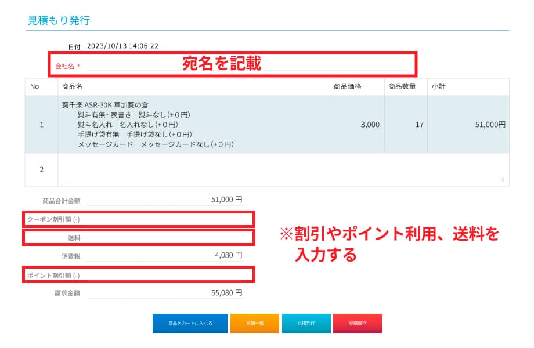Focus the 送料 shipping fee field

click(x=164, y=238)
